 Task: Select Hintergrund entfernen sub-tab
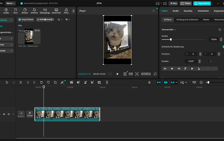187,20
